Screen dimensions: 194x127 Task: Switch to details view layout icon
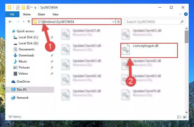click(x=179, y=117)
